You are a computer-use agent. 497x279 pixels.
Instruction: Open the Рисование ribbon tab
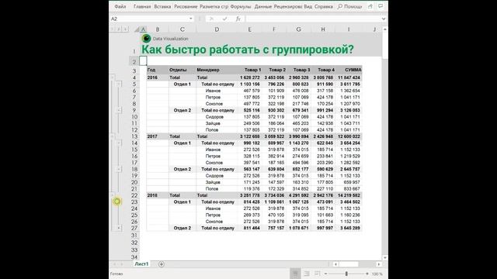pos(186,6)
